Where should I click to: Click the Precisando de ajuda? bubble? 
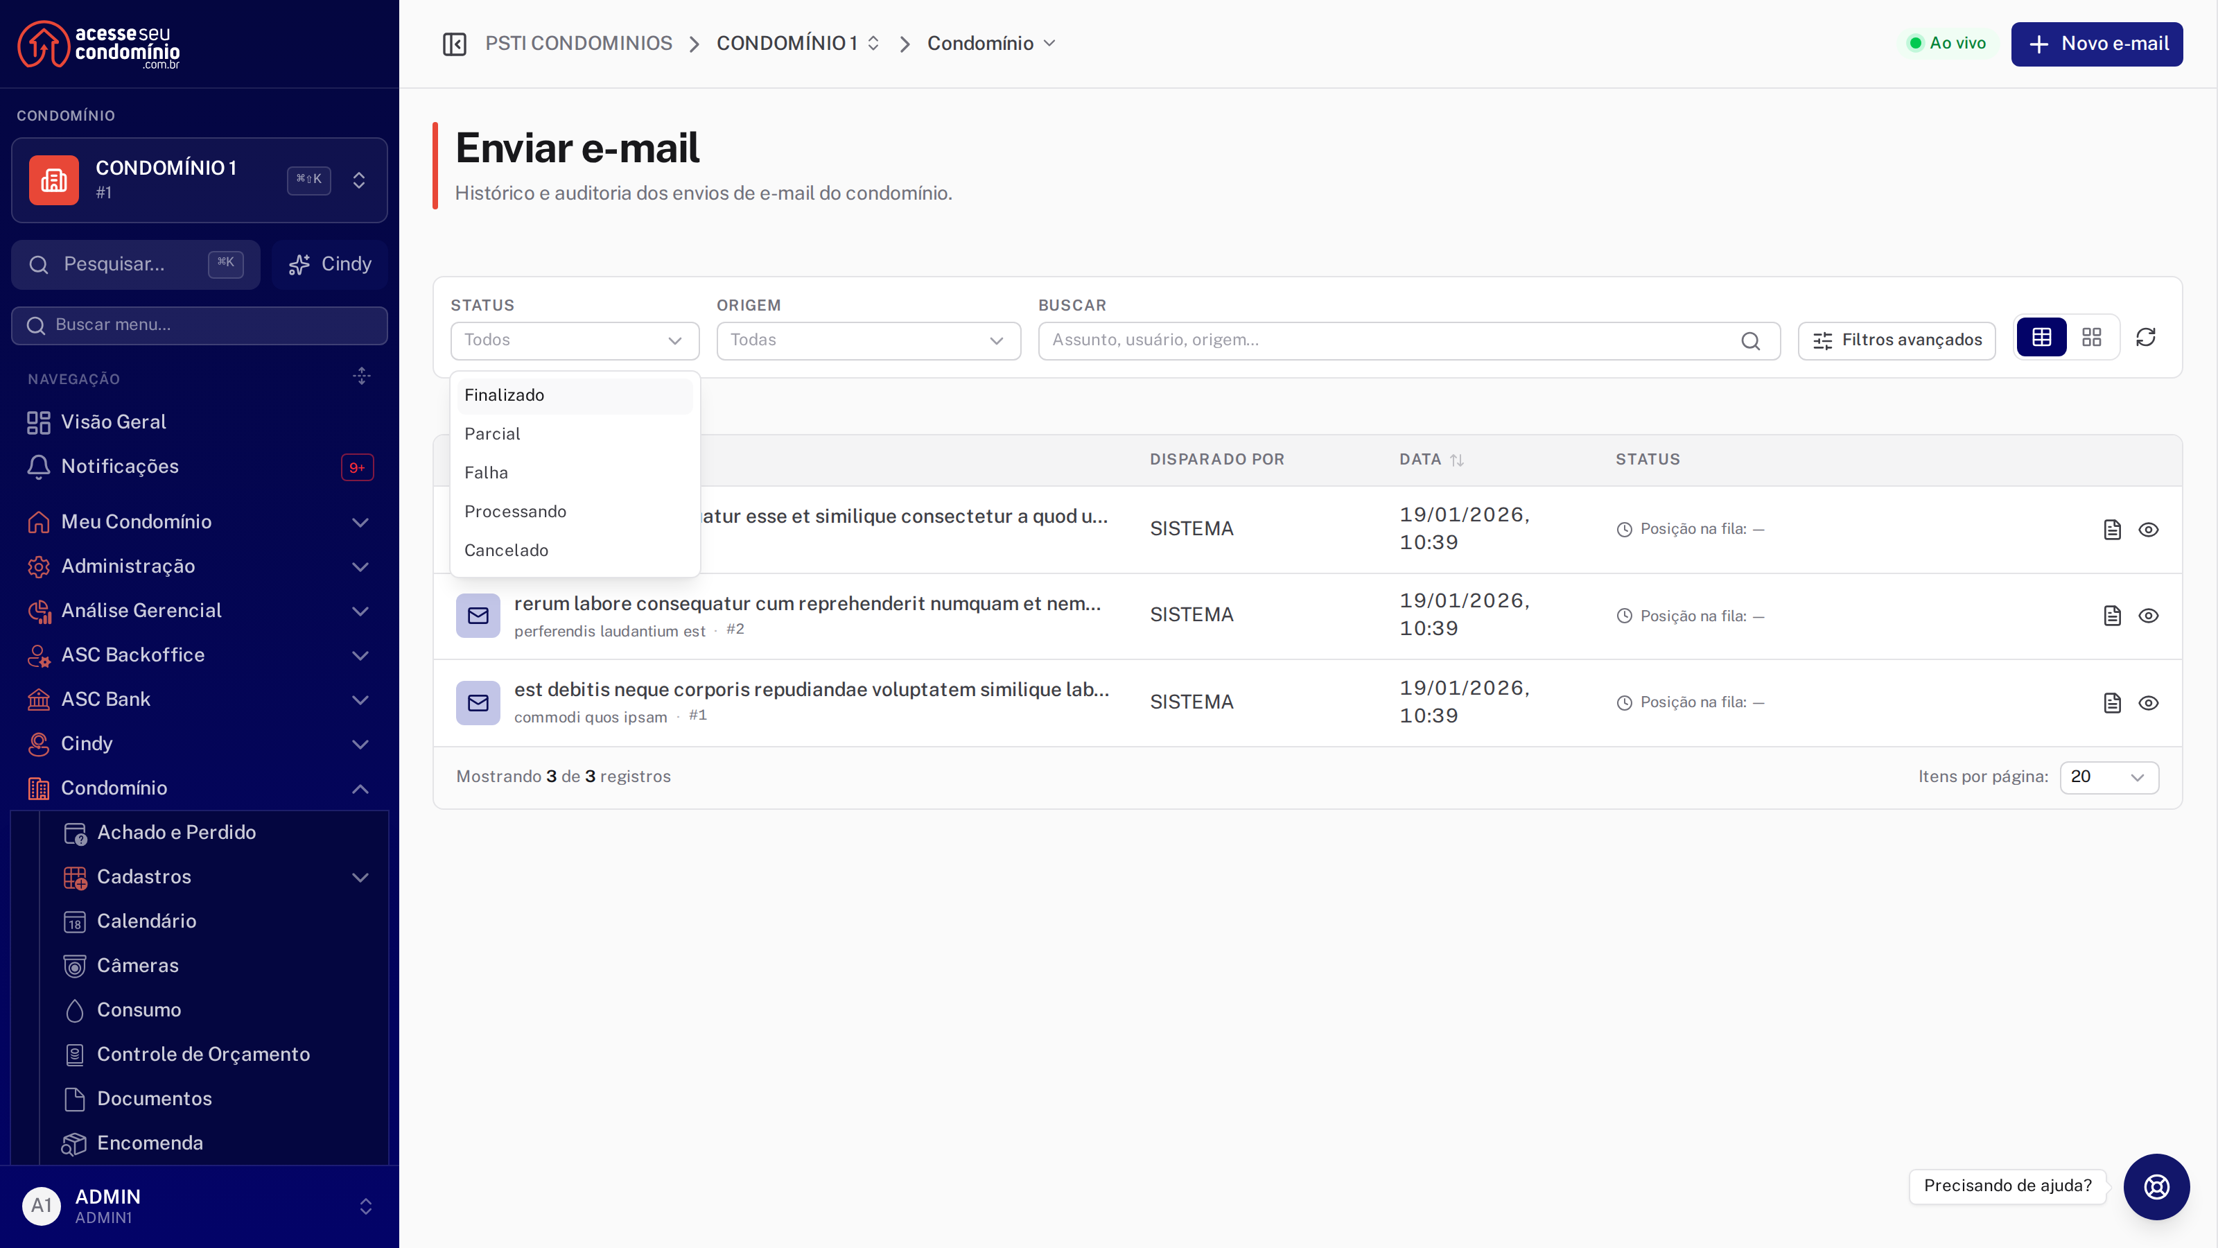(x=2007, y=1186)
